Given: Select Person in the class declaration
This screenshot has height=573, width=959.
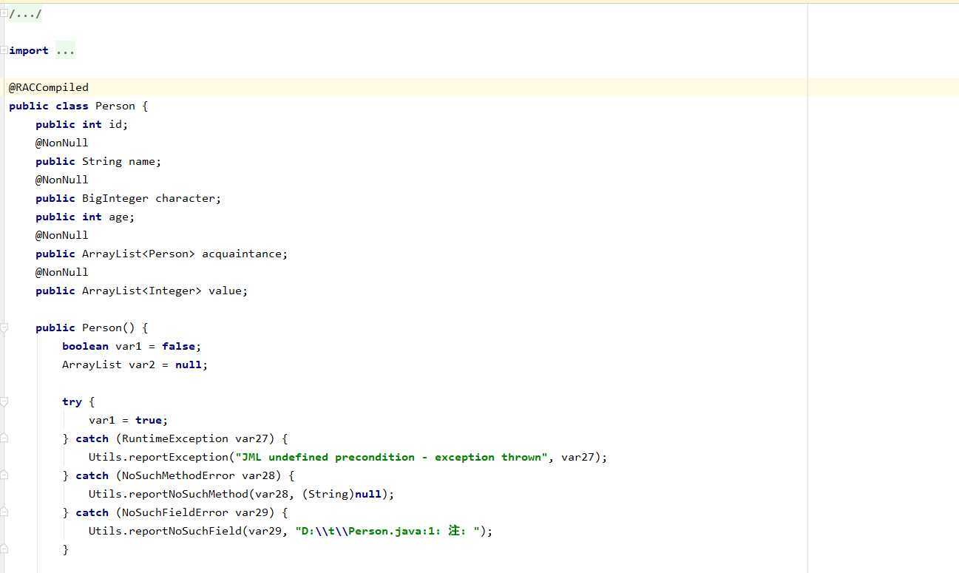Looking at the screenshot, I should (x=115, y=106).
